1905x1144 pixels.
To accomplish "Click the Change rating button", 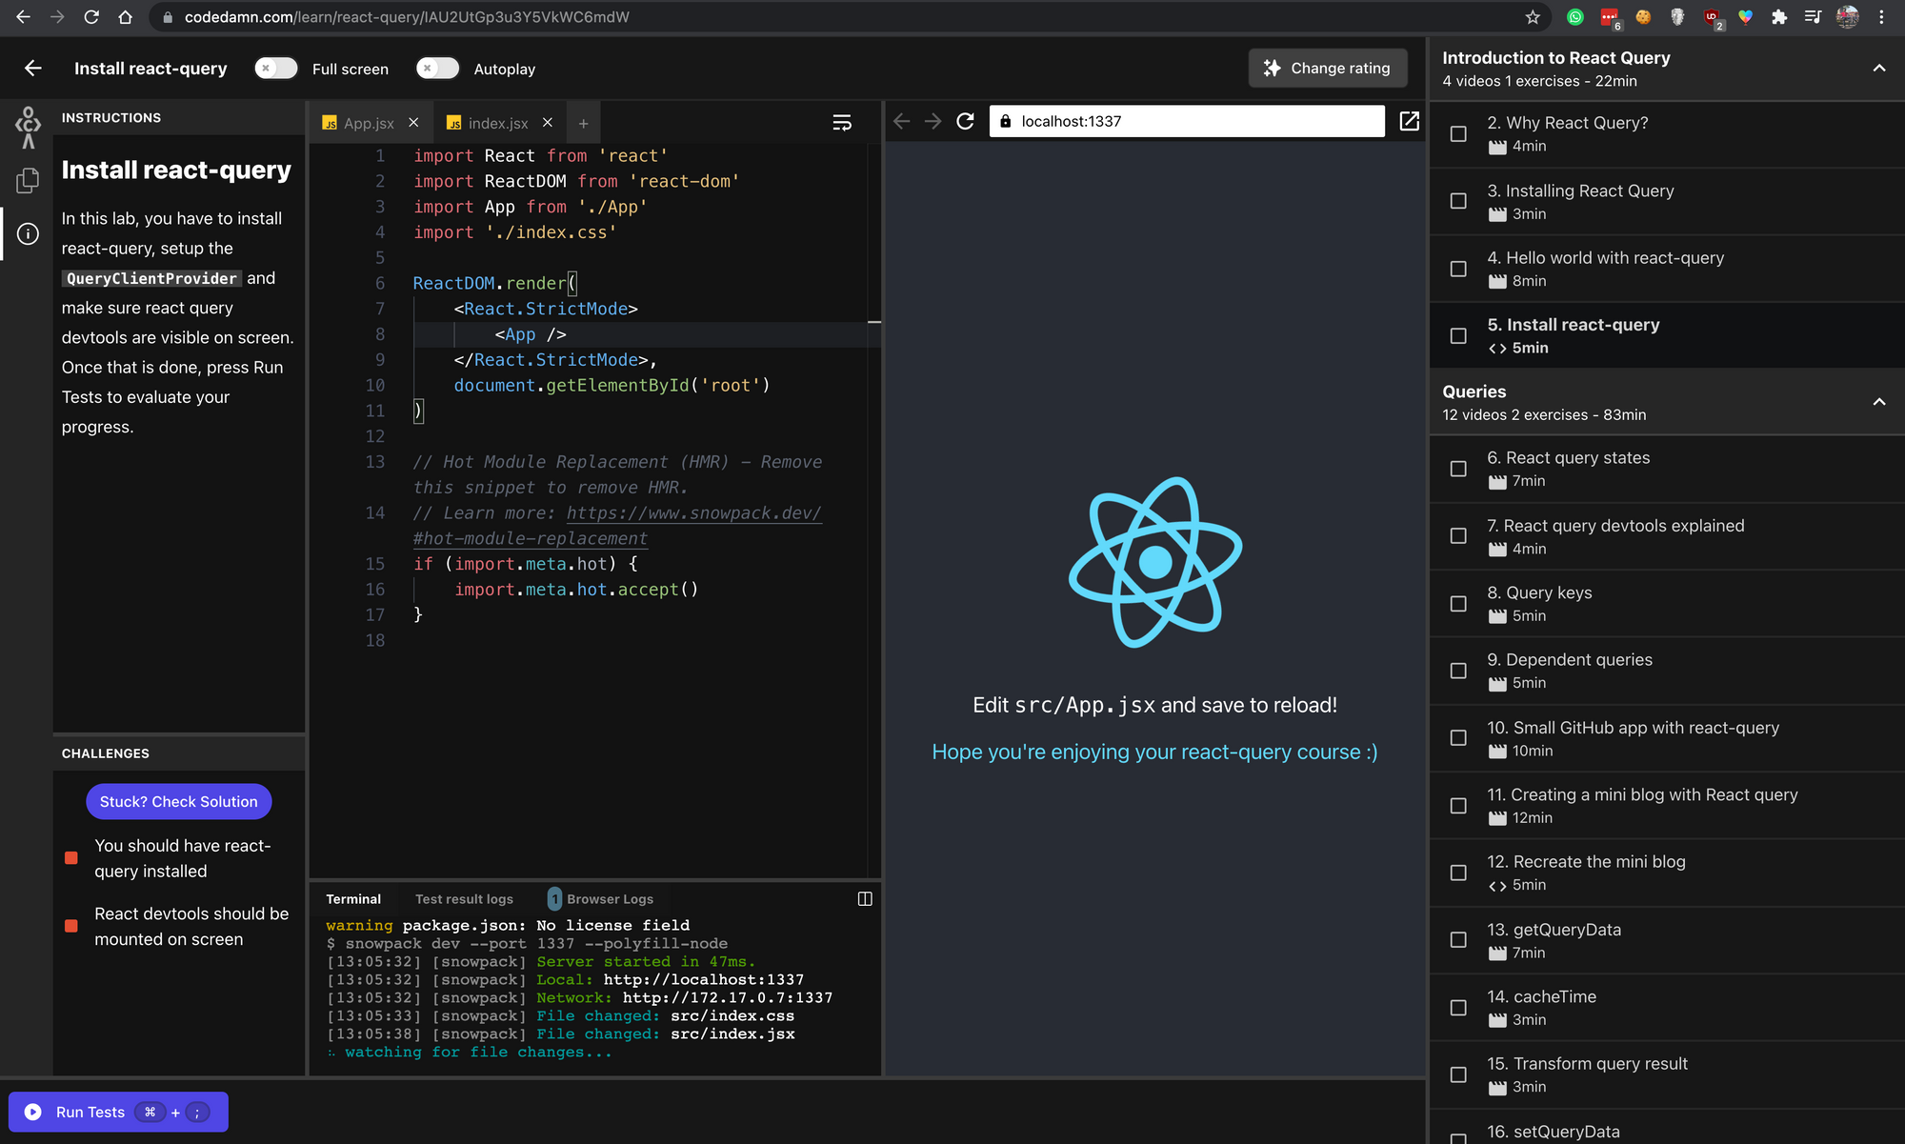I will [x=1328, y=69].
